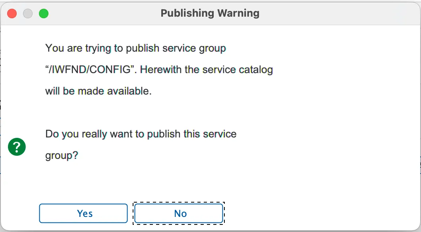
Task: Click the "group?" text on last line
Action: coord(62,155)
